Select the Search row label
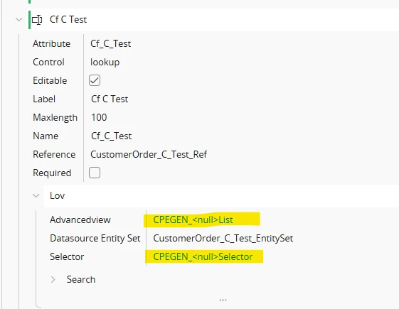This screenshot has width=399, height=309. [x=81, y=280]
